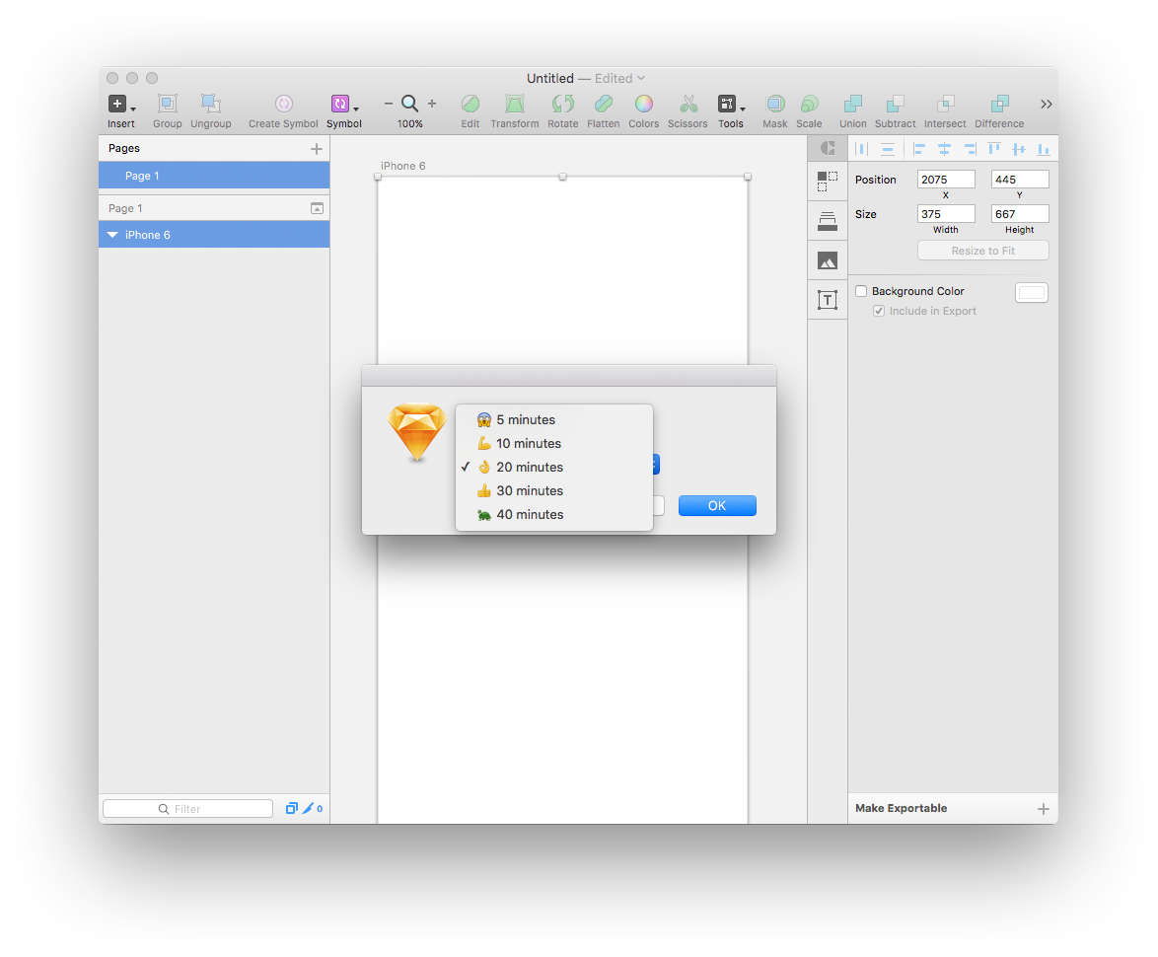Click the Scissors tool
This screenshot has height=957, width=1158.
click(x=688, y=104)
